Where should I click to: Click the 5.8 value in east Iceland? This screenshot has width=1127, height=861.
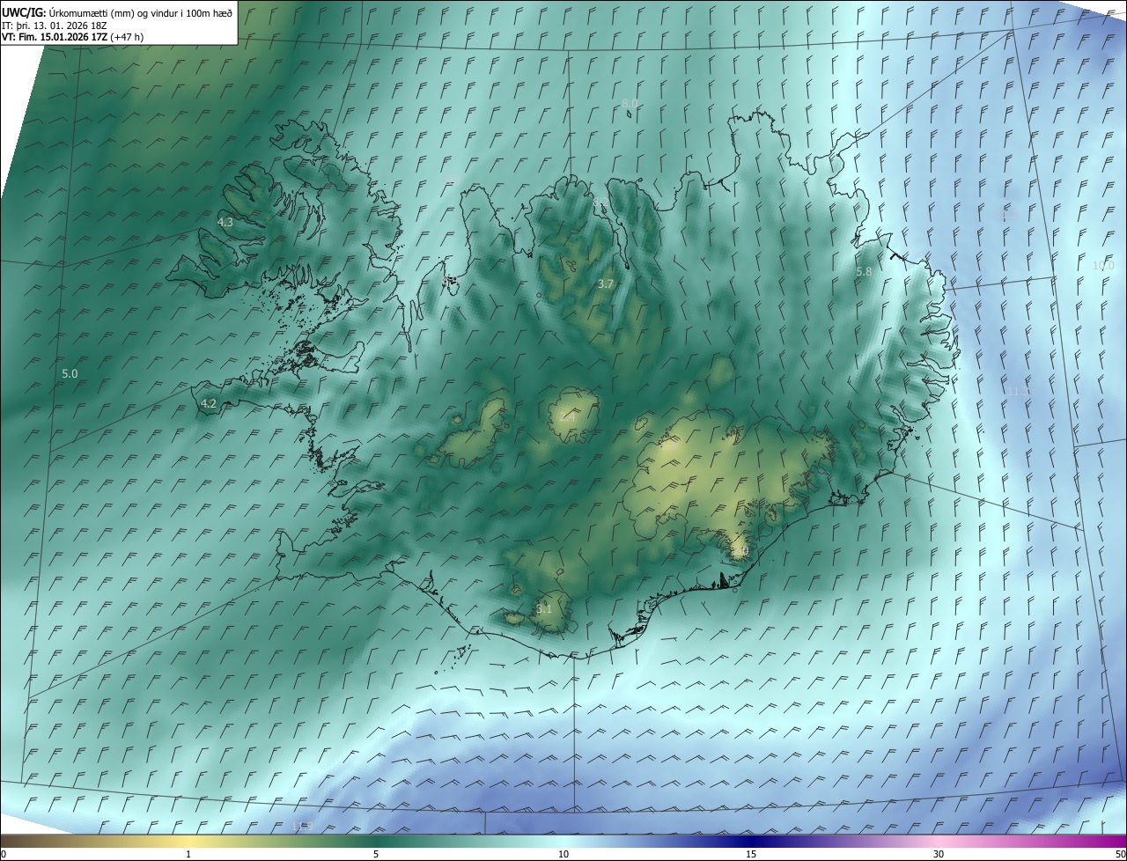pyautogui.click(x=864, y=272)
